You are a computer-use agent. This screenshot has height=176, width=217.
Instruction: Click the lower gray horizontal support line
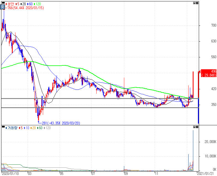(100, 108)
